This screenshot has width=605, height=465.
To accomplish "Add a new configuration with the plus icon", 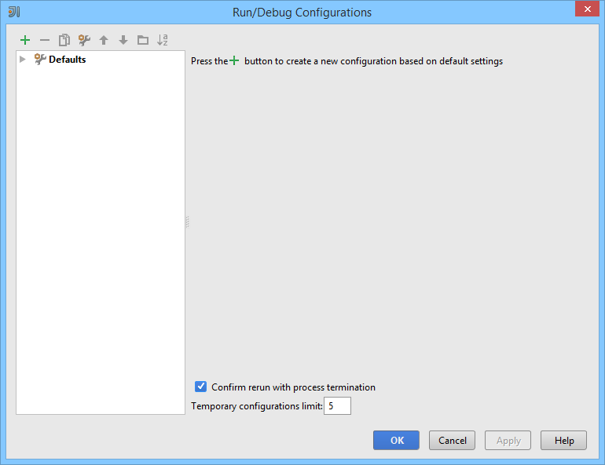I will pyautogui.click(x=25, y=40).
